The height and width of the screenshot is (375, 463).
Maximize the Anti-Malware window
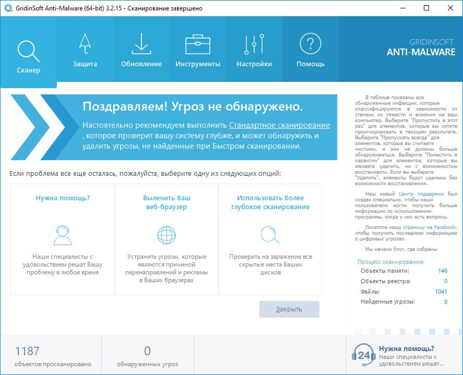point(426,8)
